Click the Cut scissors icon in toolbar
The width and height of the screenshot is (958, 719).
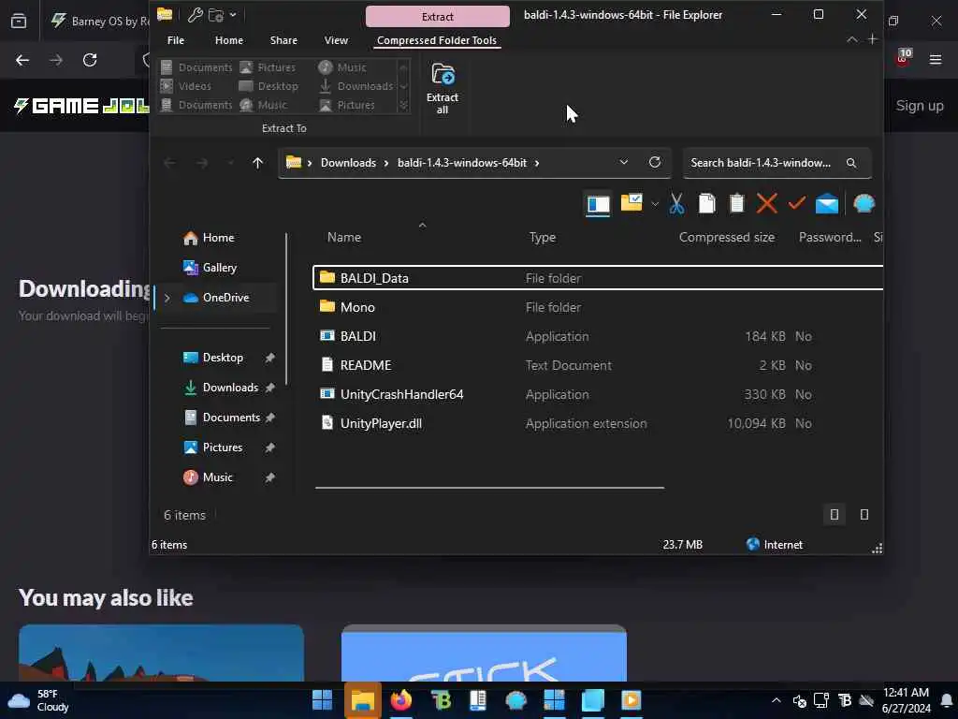pyautogui.click(x=675, y=203)
